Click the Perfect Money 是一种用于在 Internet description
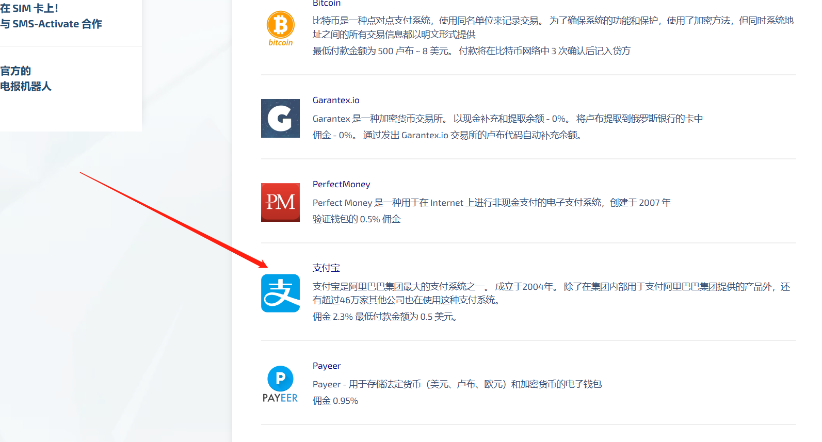The width and height of the screenshot is (822, 442). click(x=492, y=203)
